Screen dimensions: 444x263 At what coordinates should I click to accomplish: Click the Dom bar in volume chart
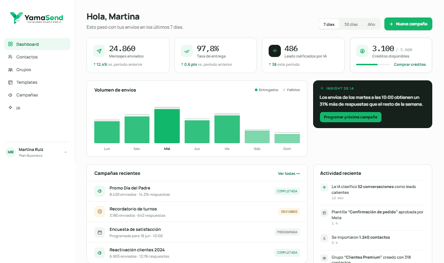click(287, 137)
